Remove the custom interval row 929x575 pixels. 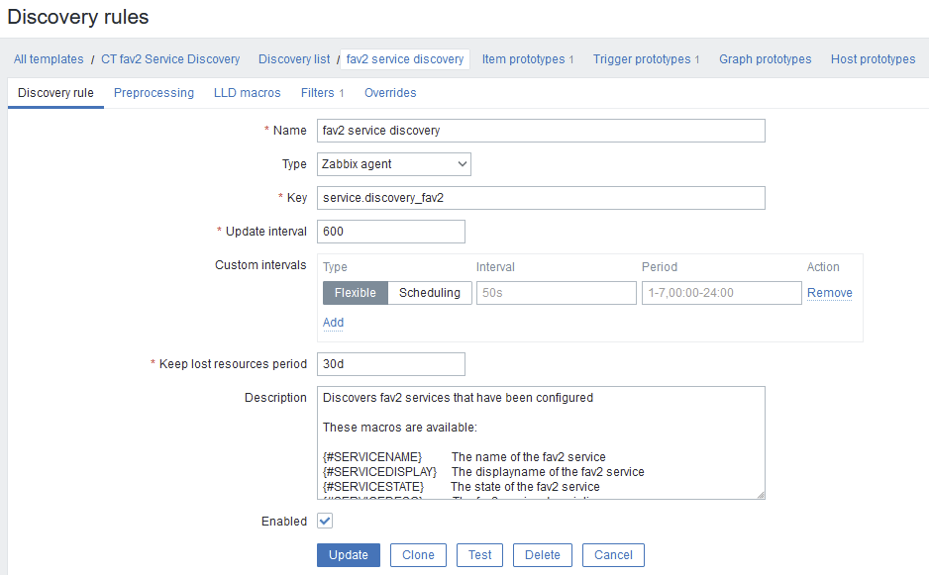tap(830, 293)
